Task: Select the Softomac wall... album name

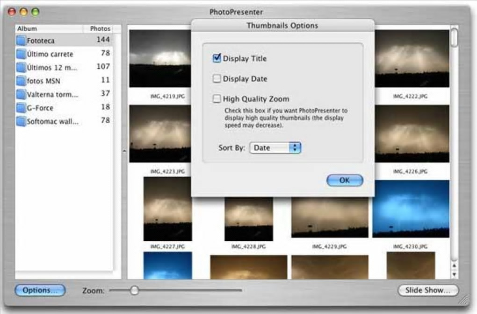Action: tap(53, 121)
